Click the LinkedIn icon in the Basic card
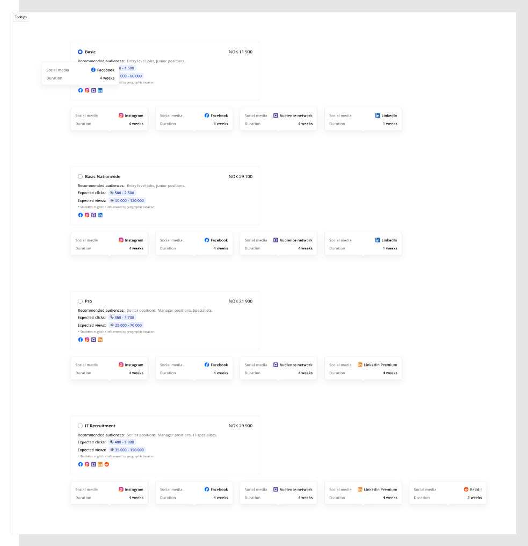The height and width of the screenshot is (546, 528). click(x=100, y=90)
